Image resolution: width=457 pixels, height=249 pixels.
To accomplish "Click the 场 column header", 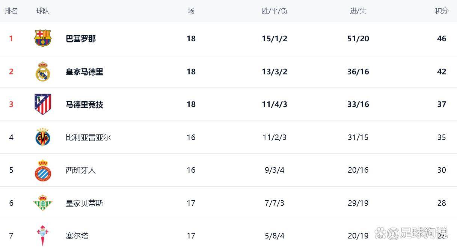I will [x=191, y=11].
